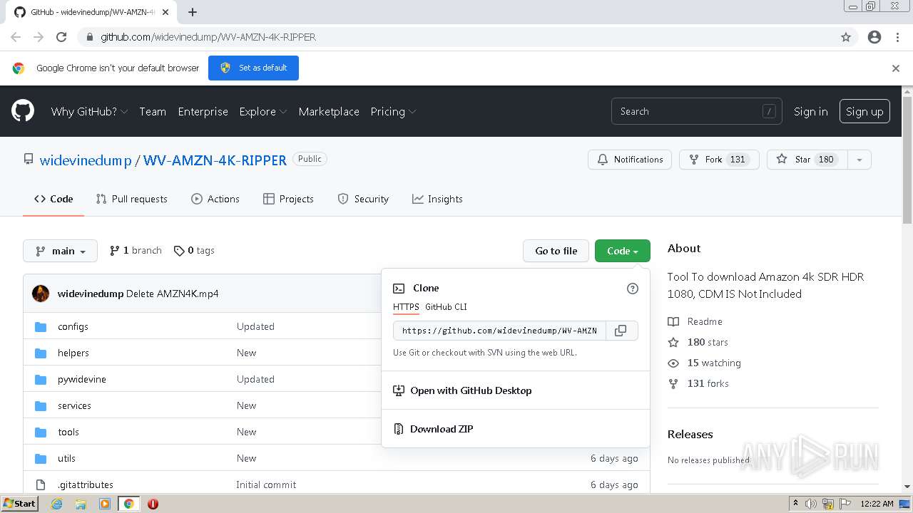The width and height of the screenshot is (913, 513).
Task: Click the media player taskbar icon
Action: [x=105, y=504]
